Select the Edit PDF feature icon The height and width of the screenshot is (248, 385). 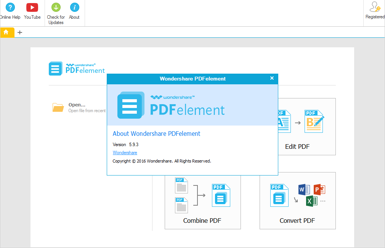pos(313,120)
